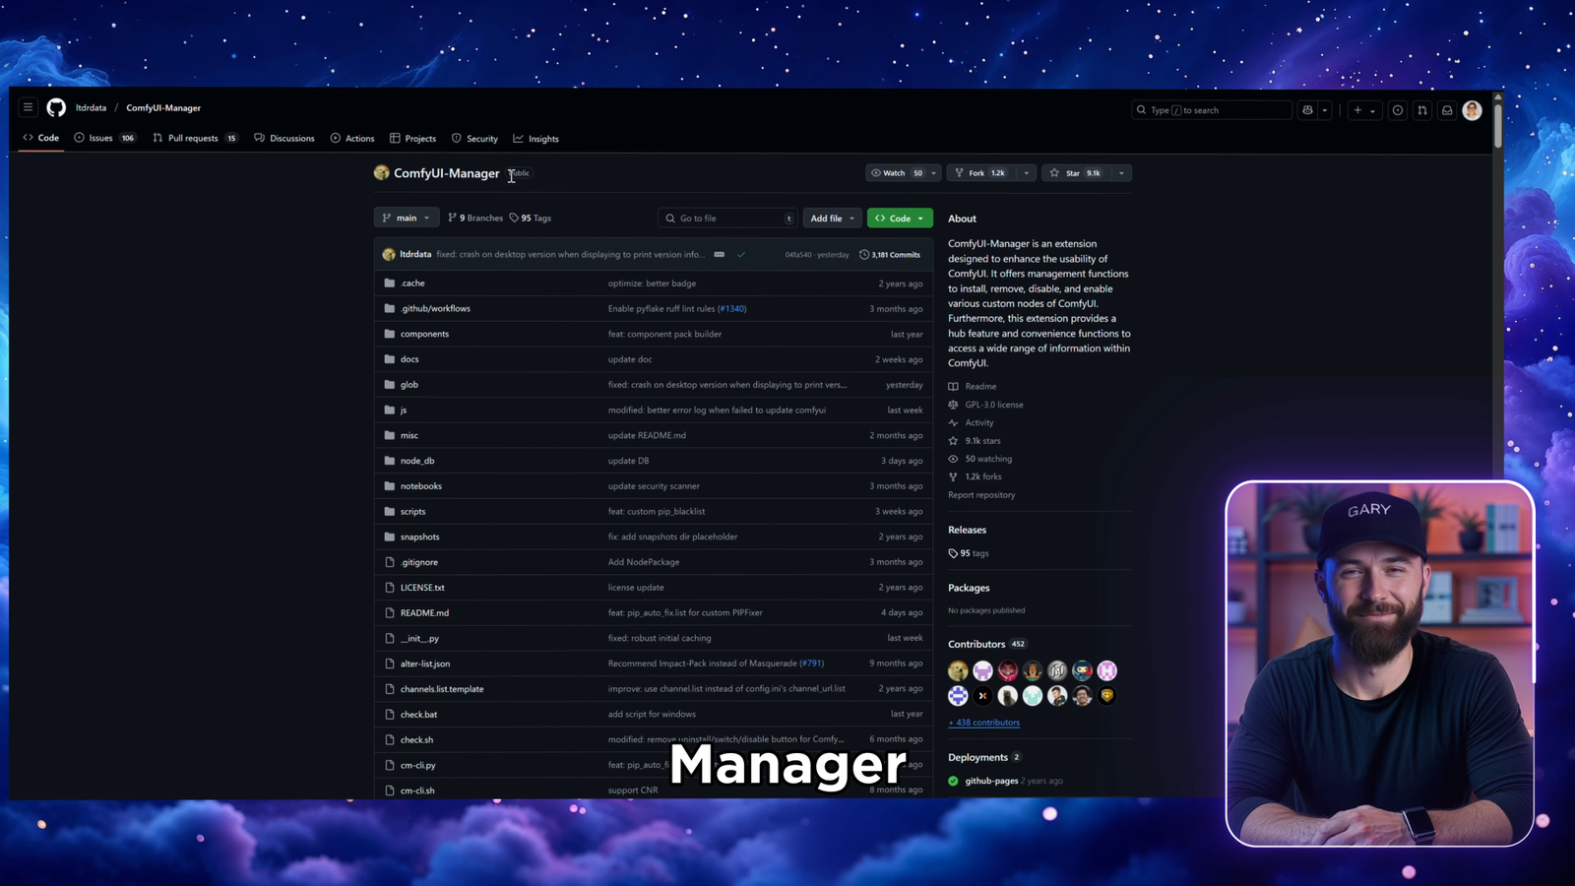Open the notebooks folder
Screen dimensions: 1575x886
point(421,486)
